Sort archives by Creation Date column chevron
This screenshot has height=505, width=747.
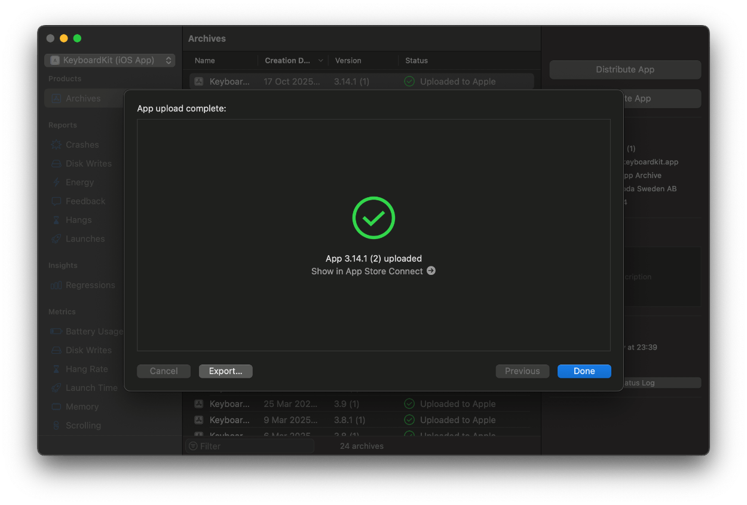321,61
